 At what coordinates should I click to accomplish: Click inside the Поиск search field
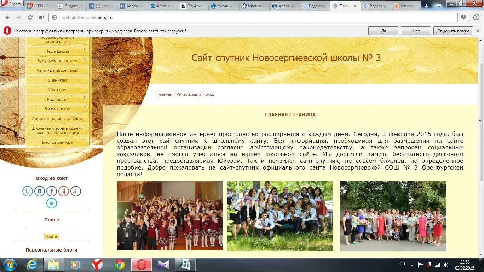(51, 230)
